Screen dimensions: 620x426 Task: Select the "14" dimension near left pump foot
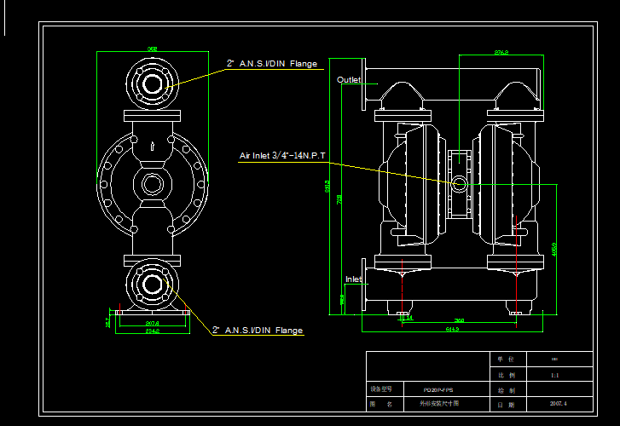(x=409, y=317)
